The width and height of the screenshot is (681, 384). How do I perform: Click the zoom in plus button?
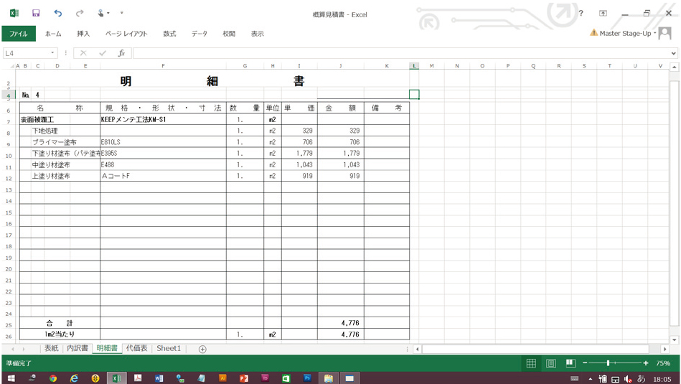pyautogui.click(x=646, y=363)
